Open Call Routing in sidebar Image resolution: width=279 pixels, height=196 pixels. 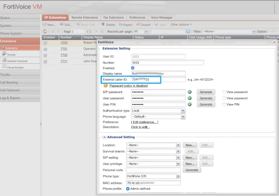pos(20,82)
